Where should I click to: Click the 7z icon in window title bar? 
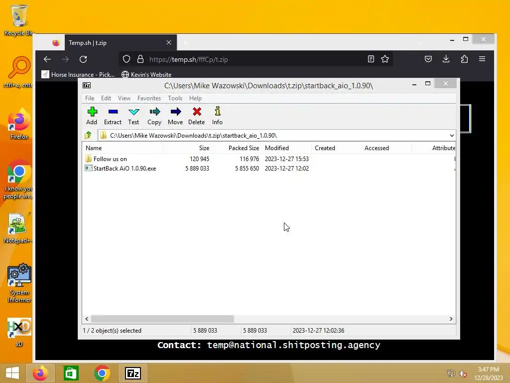pos(87,85)
